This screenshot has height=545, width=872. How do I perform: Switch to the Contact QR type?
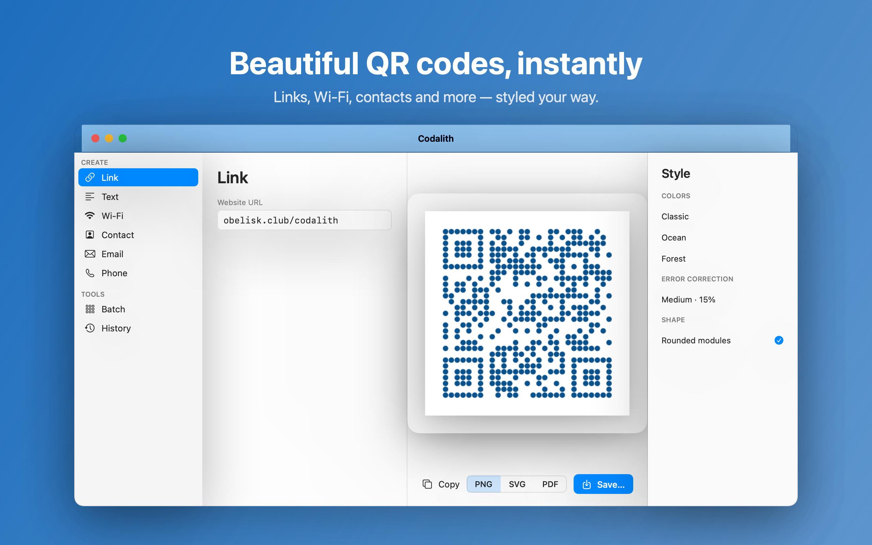point(138,235)
